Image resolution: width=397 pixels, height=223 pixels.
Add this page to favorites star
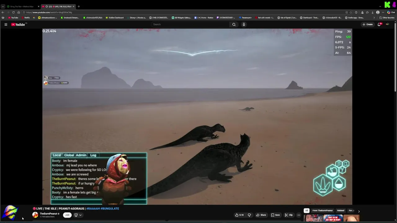tap(351, 12)
